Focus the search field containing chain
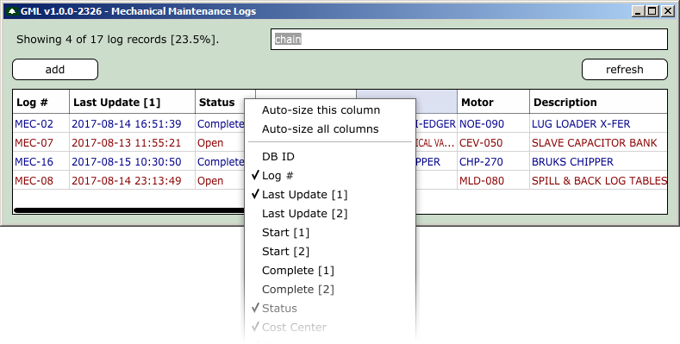 pyautogui.click(x=469, y=40)
